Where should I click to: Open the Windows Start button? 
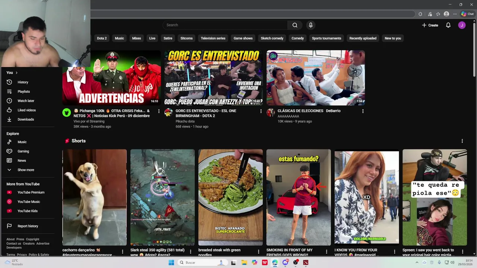(171, 262)
